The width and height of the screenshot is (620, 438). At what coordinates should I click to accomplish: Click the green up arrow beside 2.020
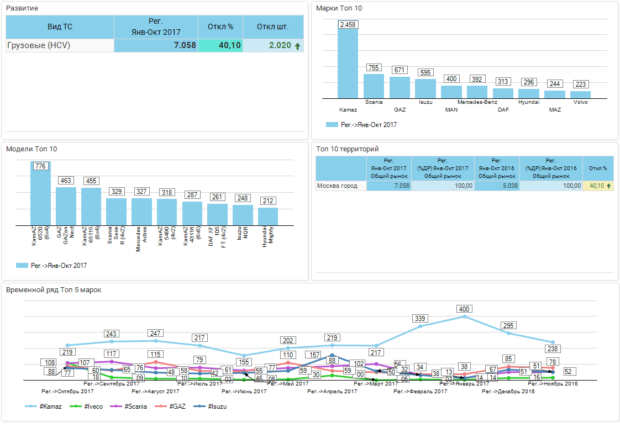click(x=297, y=46)
